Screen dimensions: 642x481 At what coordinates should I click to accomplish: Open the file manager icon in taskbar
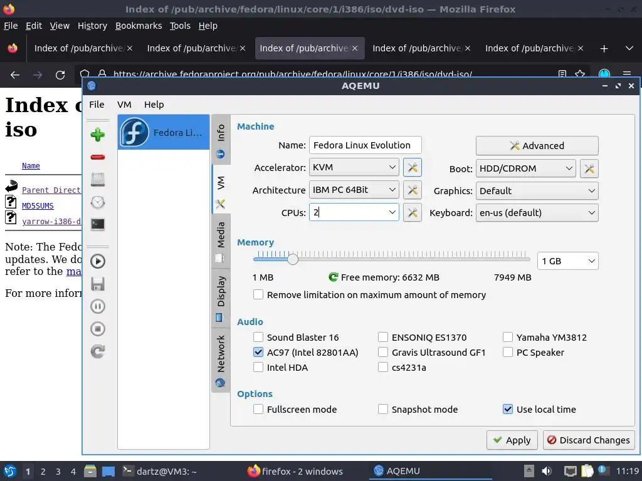(90, 471)
